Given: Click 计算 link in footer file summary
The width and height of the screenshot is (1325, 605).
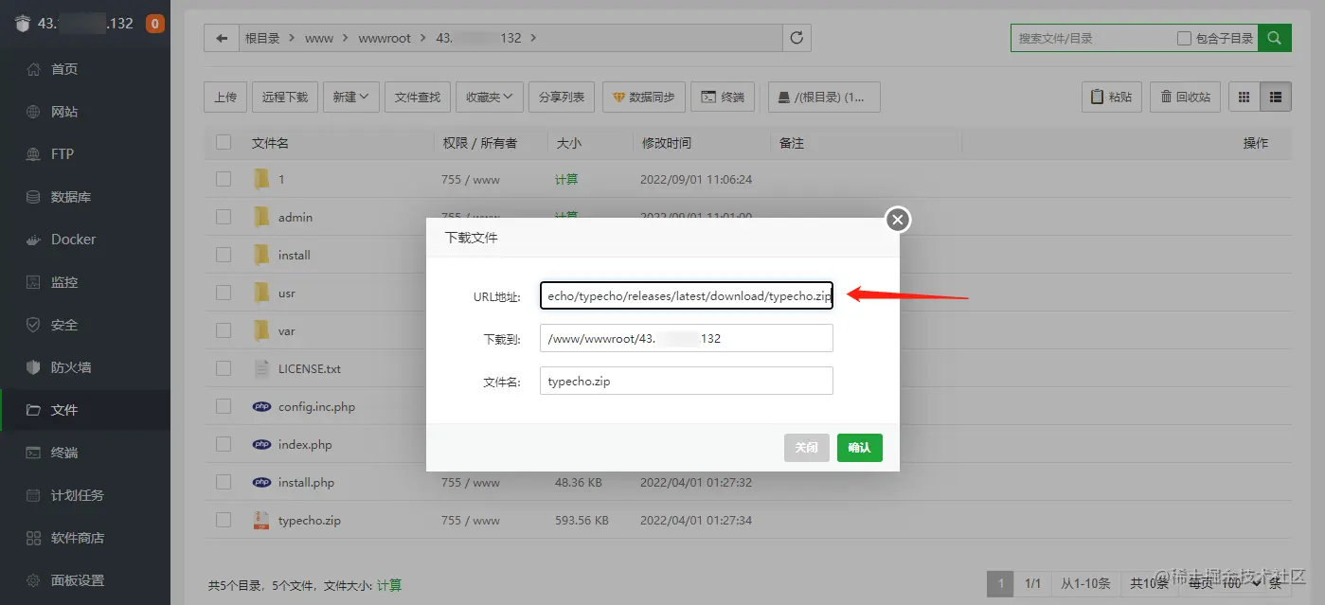Looking at the screenshot, I should coord(389,585).
